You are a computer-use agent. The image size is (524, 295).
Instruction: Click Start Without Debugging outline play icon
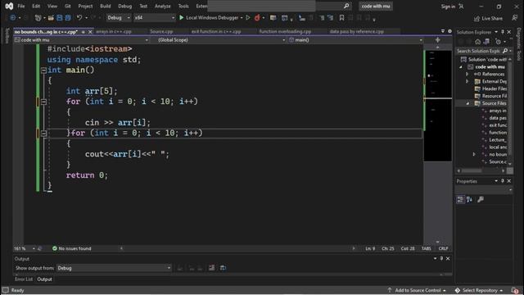pos(248,18)
